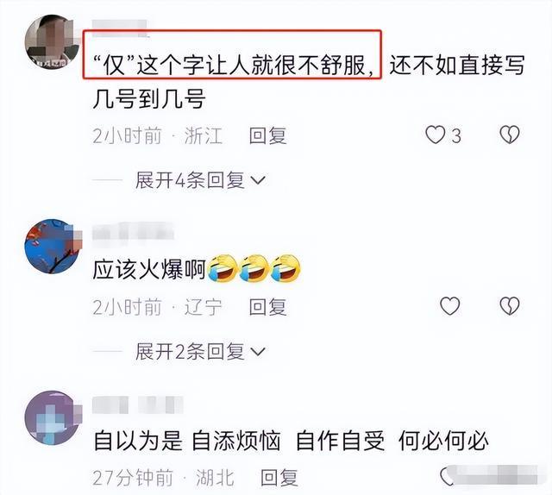Like the Zhejiang comment with 3 likes

click(x=436, y=135)
